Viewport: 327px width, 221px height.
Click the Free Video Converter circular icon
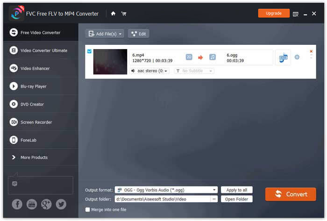point(14,32)
